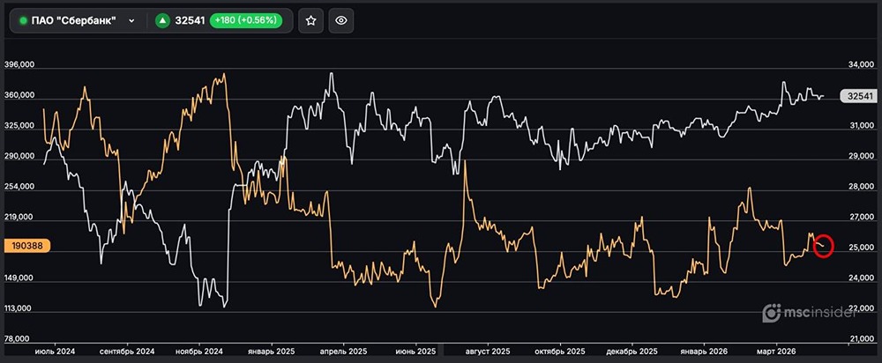Click the 325,000 left axis value
The width and height of the screenshot is (882, 363).
(x=19, y=126)
